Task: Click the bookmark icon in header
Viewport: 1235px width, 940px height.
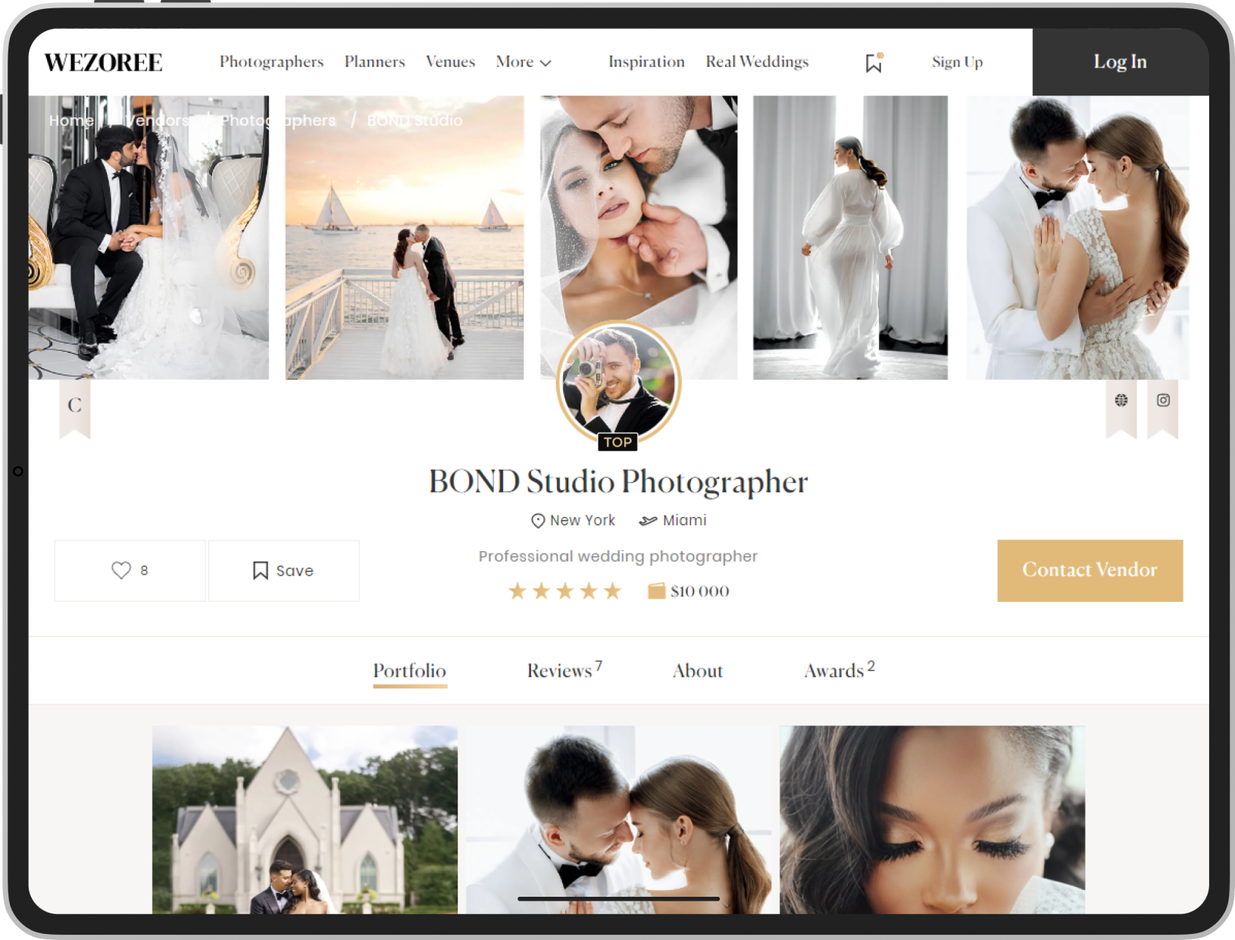Action: pyautogui.click(x=874, y=63)
